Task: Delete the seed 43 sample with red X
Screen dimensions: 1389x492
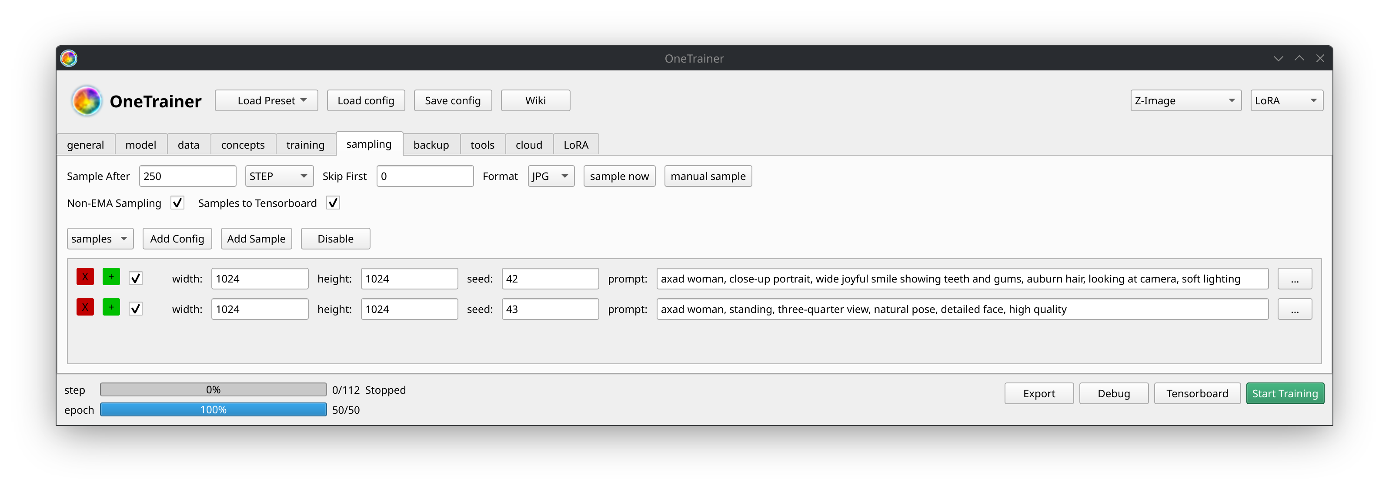Action: tap(85, 308)
